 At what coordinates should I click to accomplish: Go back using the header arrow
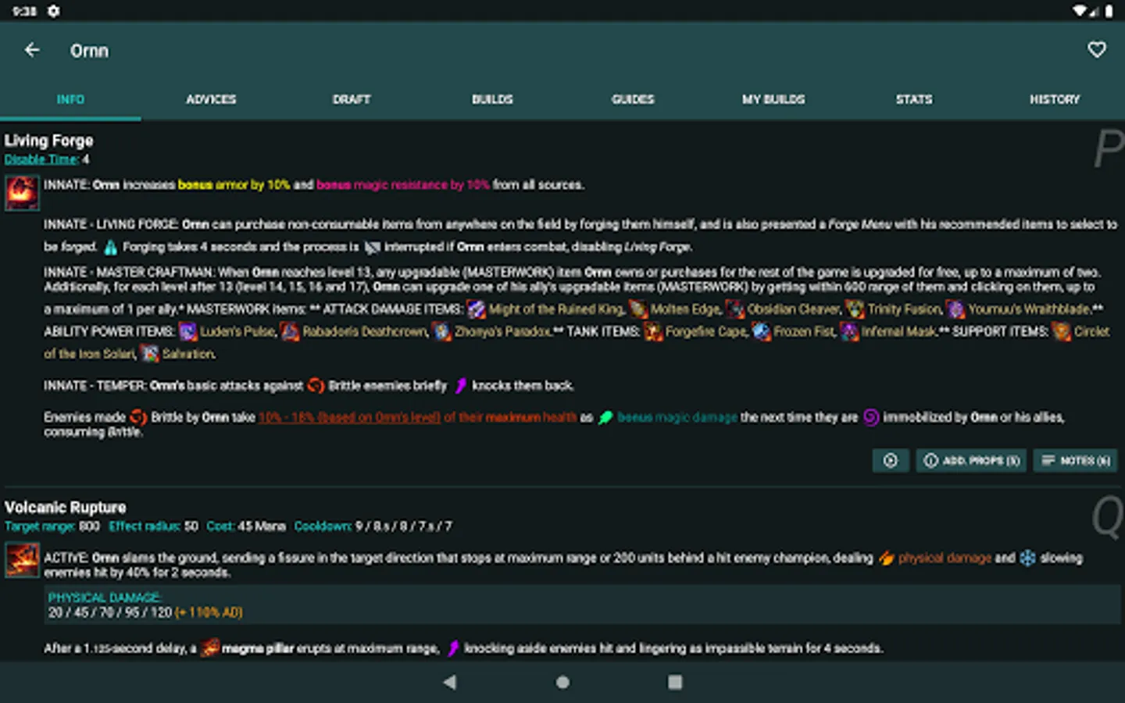coord(32,50)
